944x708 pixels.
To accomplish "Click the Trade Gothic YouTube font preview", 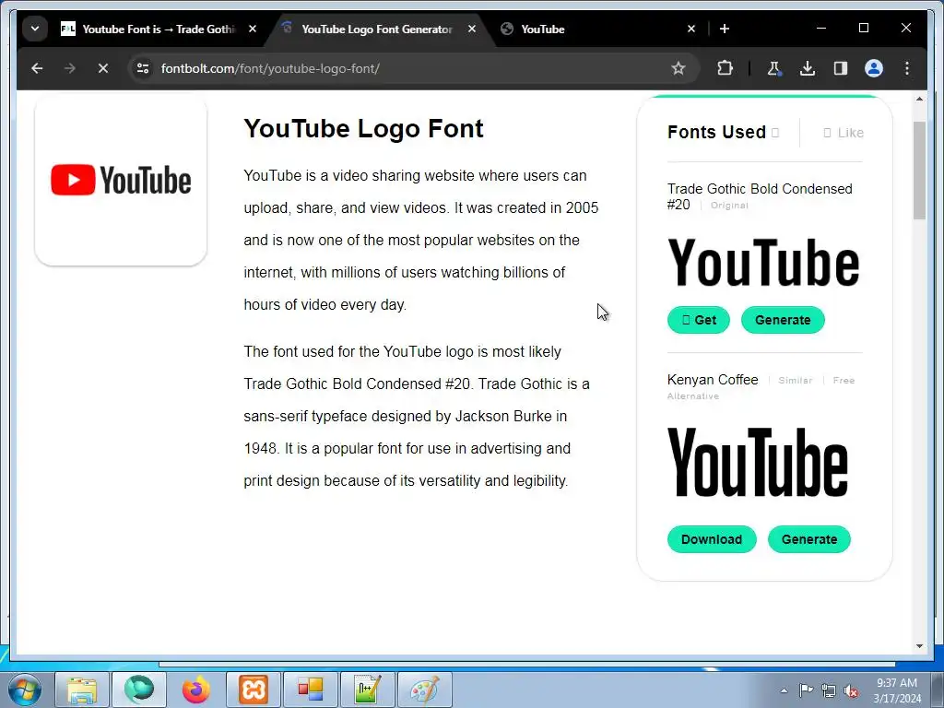I will [763, 263].
